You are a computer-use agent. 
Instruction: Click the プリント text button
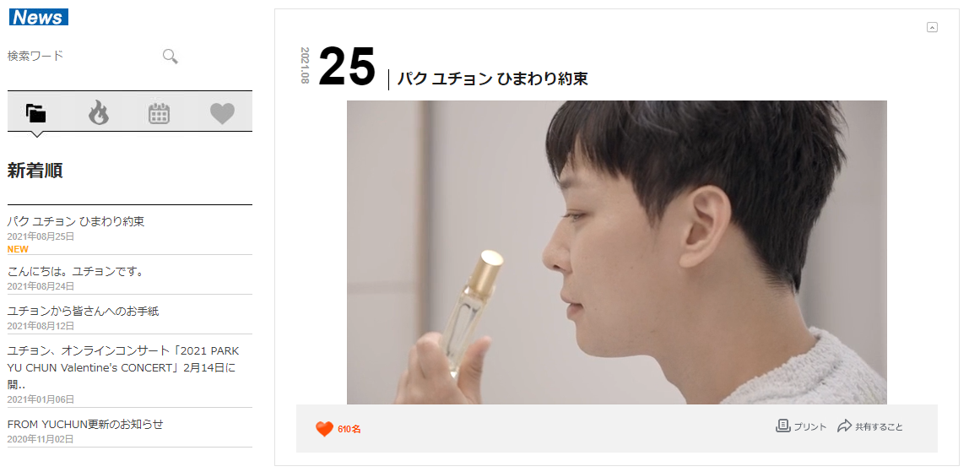click(x=810, y=427)
